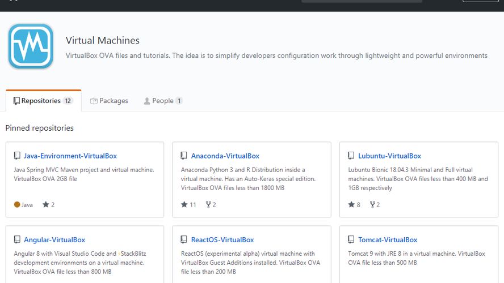Open the Anaconda-VirtualBox repository link
504x283 pixels.
[225, 156]
